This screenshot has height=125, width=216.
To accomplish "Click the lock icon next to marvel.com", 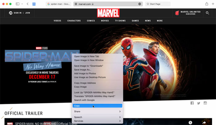I will click(93, 4).
